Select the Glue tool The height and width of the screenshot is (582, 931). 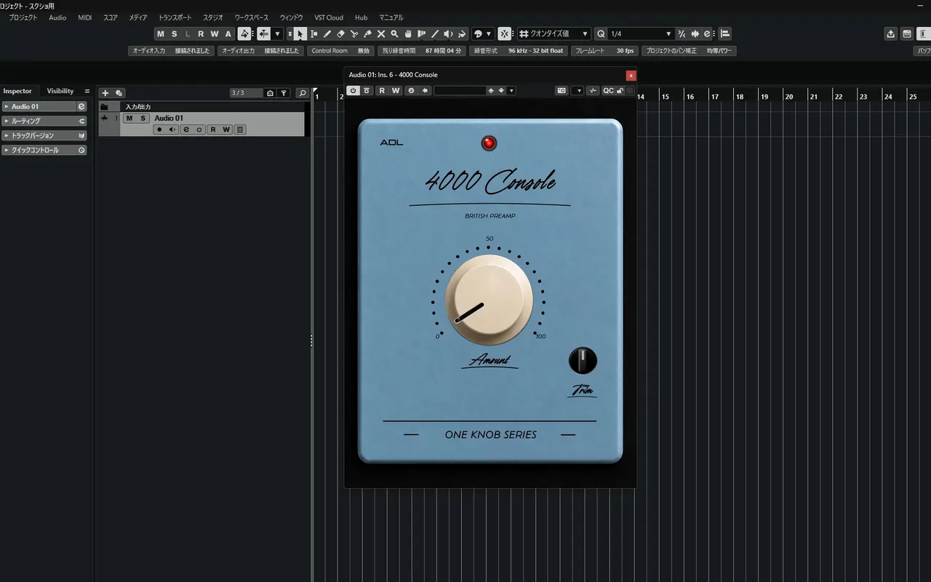click(x=367, y=34)
